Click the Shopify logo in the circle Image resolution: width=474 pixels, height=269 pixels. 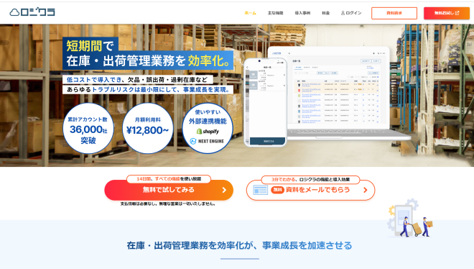click(208, 132)
